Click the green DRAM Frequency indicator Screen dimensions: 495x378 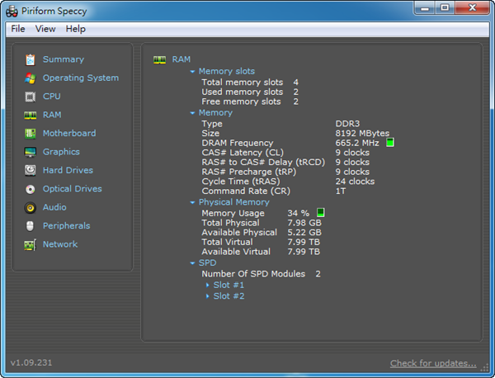pos(390,143)
